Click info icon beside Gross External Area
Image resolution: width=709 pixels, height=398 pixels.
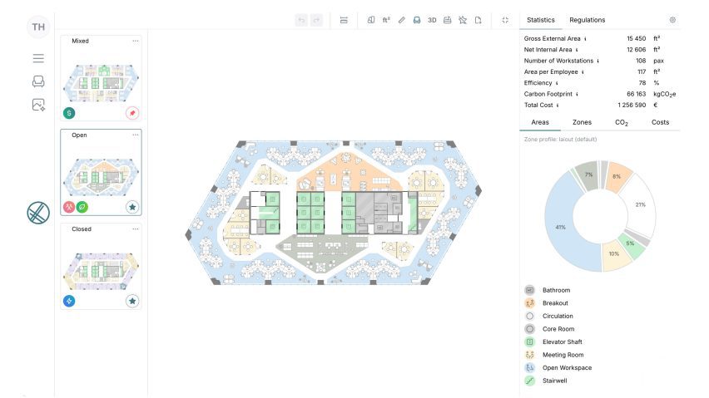[x=585, y=39]
